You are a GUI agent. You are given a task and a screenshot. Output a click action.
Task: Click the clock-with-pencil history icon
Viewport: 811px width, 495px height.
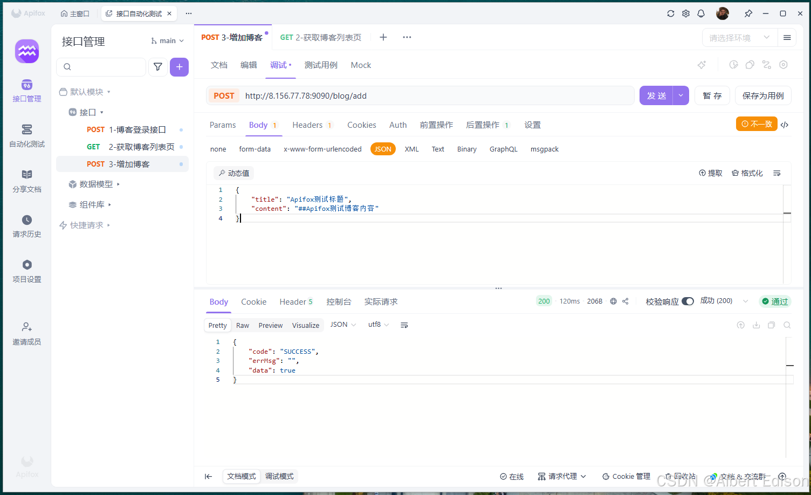coord(733,65)
